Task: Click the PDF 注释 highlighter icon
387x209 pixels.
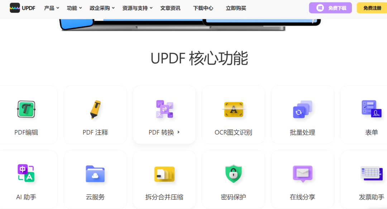Action: (95, 109)
